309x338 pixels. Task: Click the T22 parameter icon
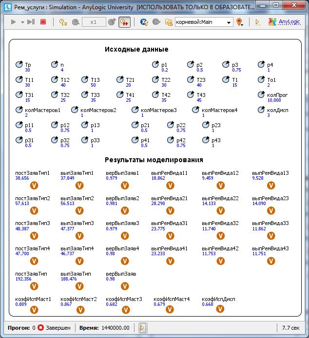pyautogui.click(x=155, y=79)
